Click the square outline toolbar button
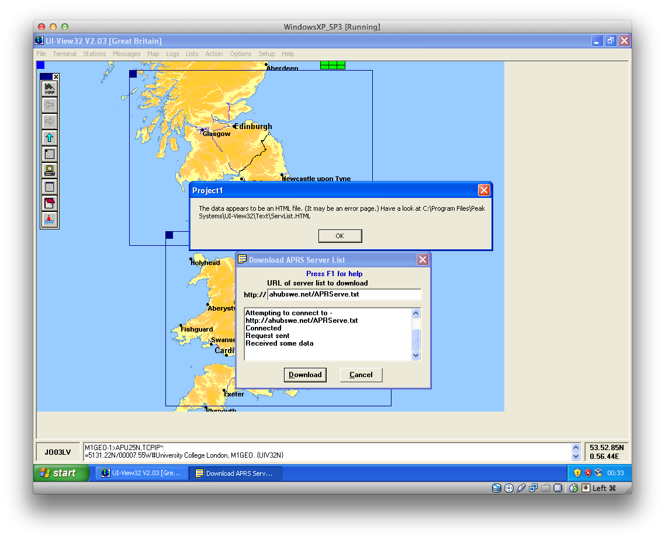665x540 pixels. (x=50, y=154)
